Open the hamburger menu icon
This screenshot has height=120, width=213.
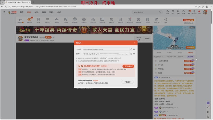(4, 12)
